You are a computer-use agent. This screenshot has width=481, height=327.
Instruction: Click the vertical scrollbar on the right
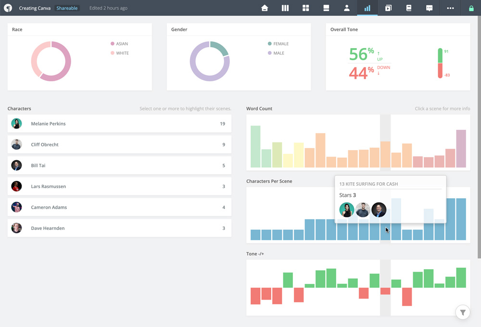pyautogui.click(x=479, y=137)
